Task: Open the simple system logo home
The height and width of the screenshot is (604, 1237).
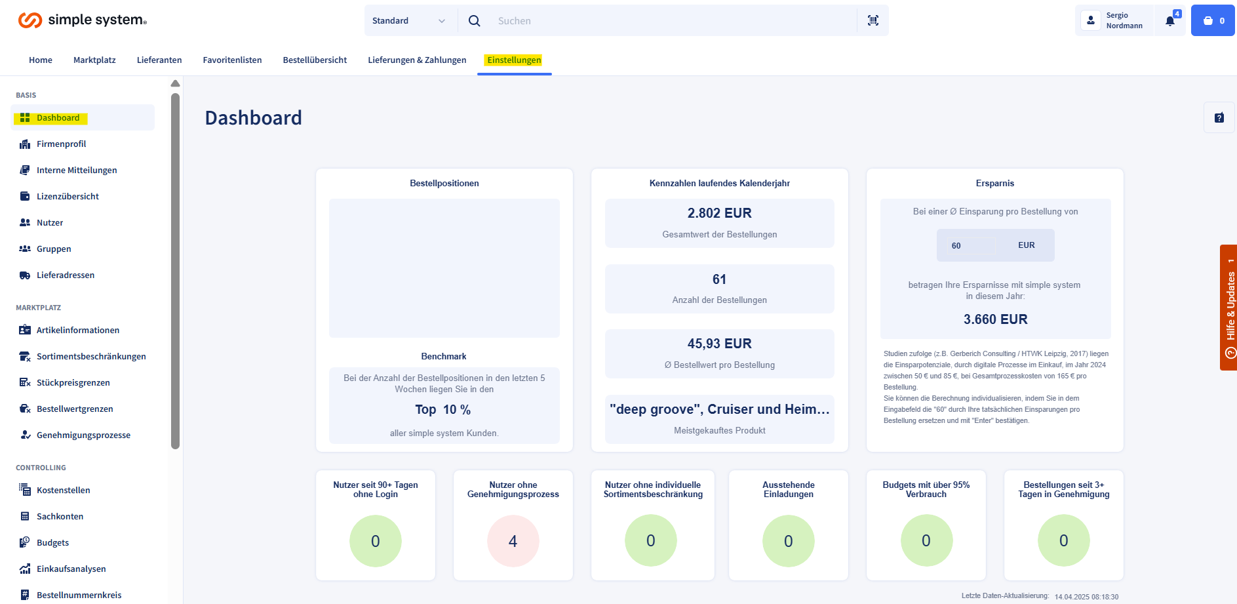Action: (x=83, y=20)
